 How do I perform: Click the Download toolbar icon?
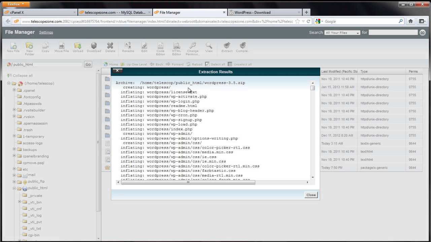94,47
